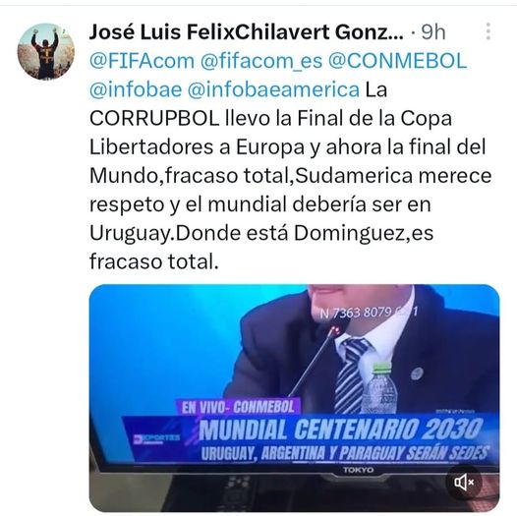This screenshot has height=516, width=517.
Task: Click the water bottle in the video
Action: coord(381,388)
